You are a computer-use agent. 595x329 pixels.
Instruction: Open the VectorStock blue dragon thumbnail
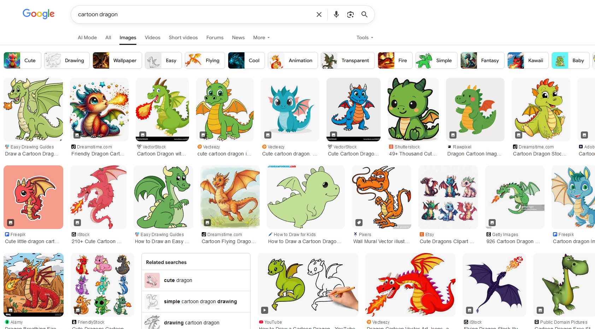(353, 110)
